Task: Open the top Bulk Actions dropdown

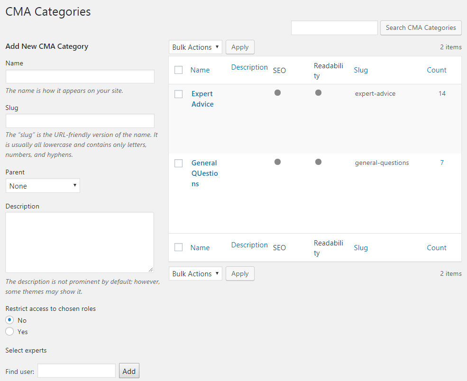Action: (x=195, y=47)
